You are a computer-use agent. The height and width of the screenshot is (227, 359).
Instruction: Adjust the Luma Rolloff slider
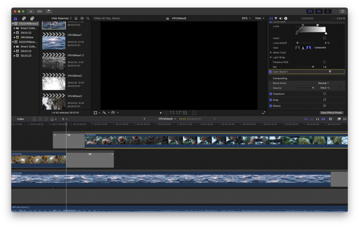(297, 43)
